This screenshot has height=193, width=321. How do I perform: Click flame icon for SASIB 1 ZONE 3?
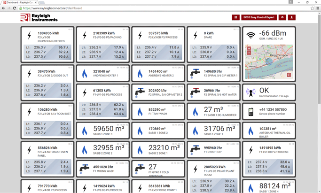(85, 131)
